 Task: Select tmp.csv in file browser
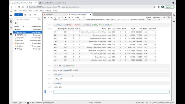pos(27,40)
